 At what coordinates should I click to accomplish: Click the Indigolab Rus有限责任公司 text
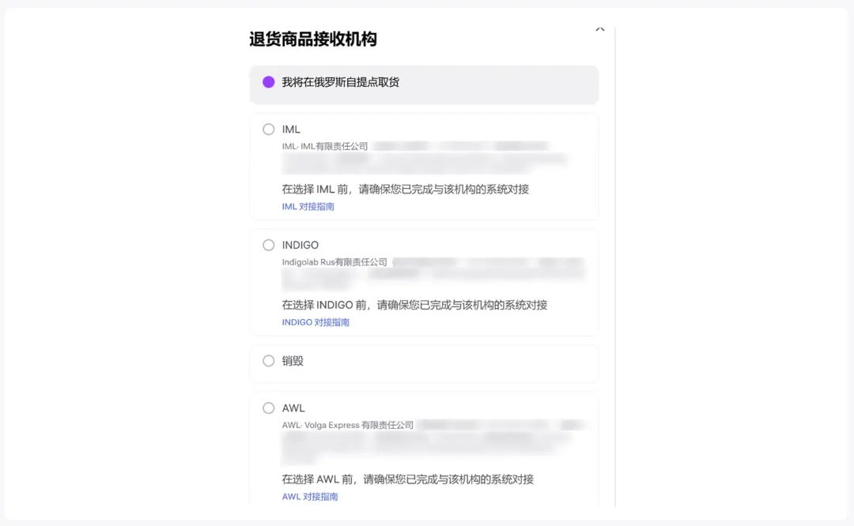(x=334, y=262)
